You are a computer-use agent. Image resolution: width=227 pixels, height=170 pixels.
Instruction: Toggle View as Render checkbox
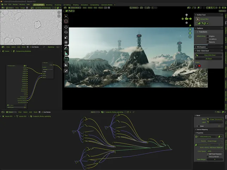tap(208, 157)
